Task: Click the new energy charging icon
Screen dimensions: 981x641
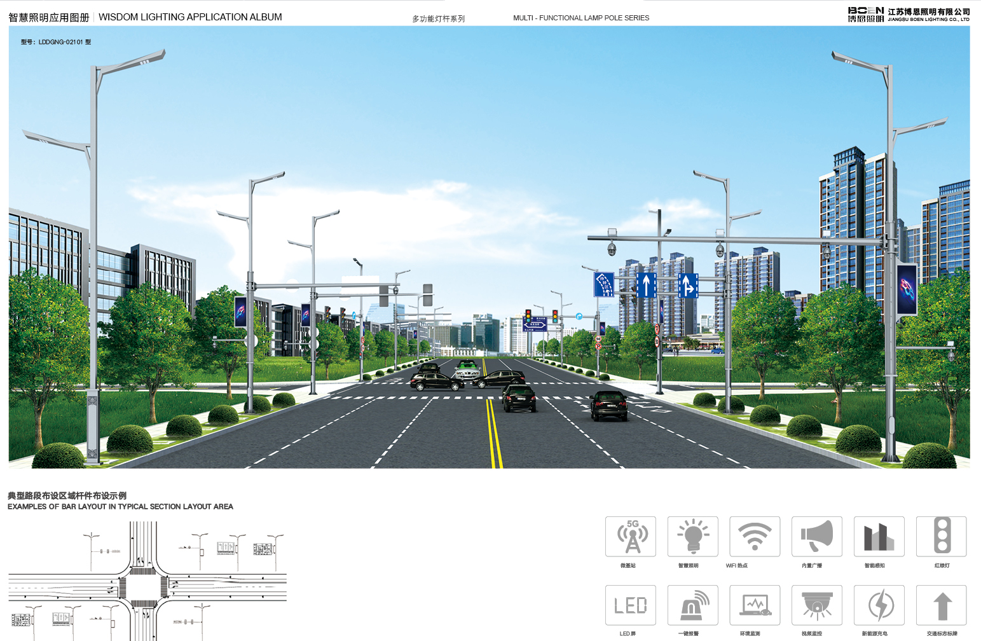Action: point(879,605)
